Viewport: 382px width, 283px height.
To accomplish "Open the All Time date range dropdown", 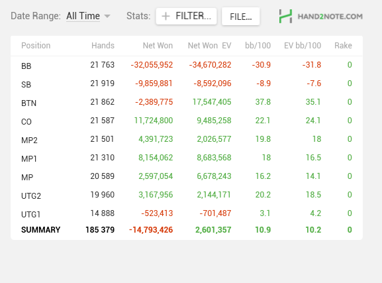I will pos(88,16).
